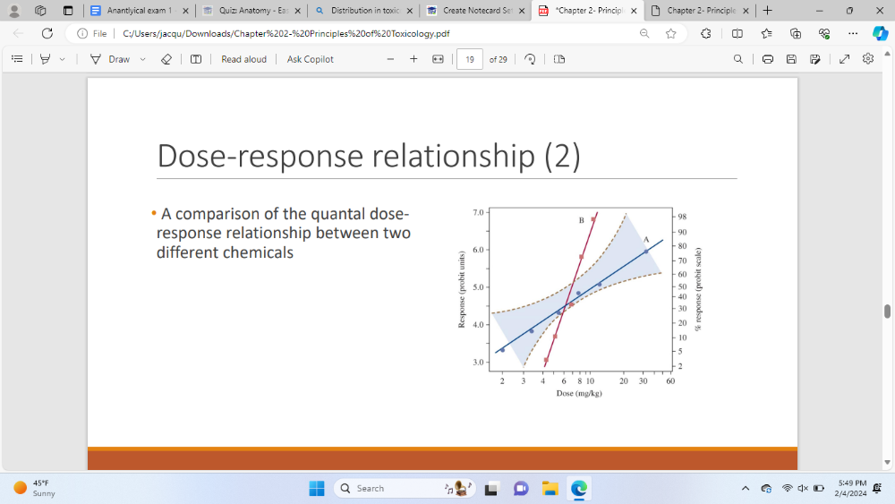The height and width of the screenshot is (504, 895).
Task: Toggle the Page view layout button
Action: (x=559, y=59)
